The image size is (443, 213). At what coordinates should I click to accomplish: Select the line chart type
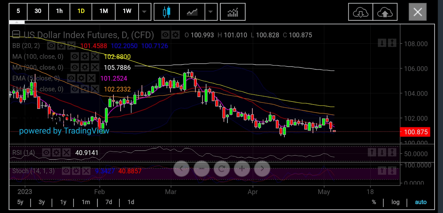(x=192, y=12)
